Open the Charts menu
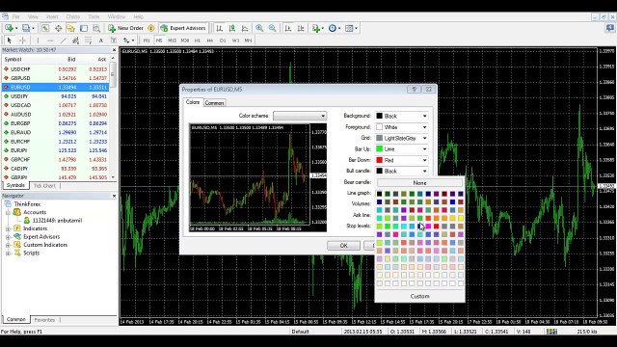617x347 pixels. pyautogui.click(x=73, y=16)
